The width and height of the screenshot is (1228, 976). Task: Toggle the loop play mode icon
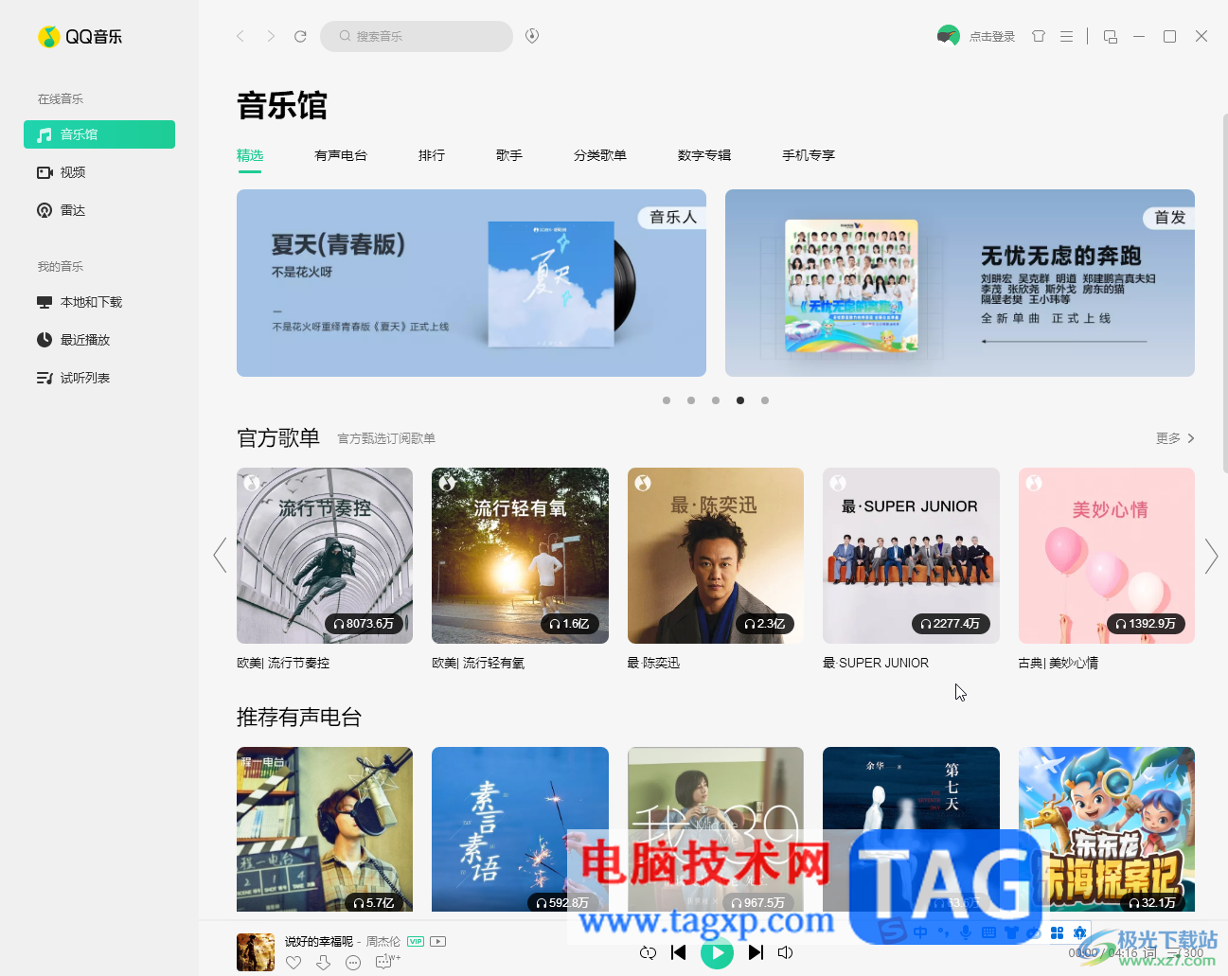coord(648,952)
